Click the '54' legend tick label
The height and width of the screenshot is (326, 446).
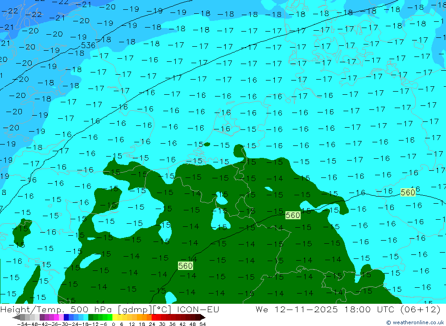click(x=202, y=324)
